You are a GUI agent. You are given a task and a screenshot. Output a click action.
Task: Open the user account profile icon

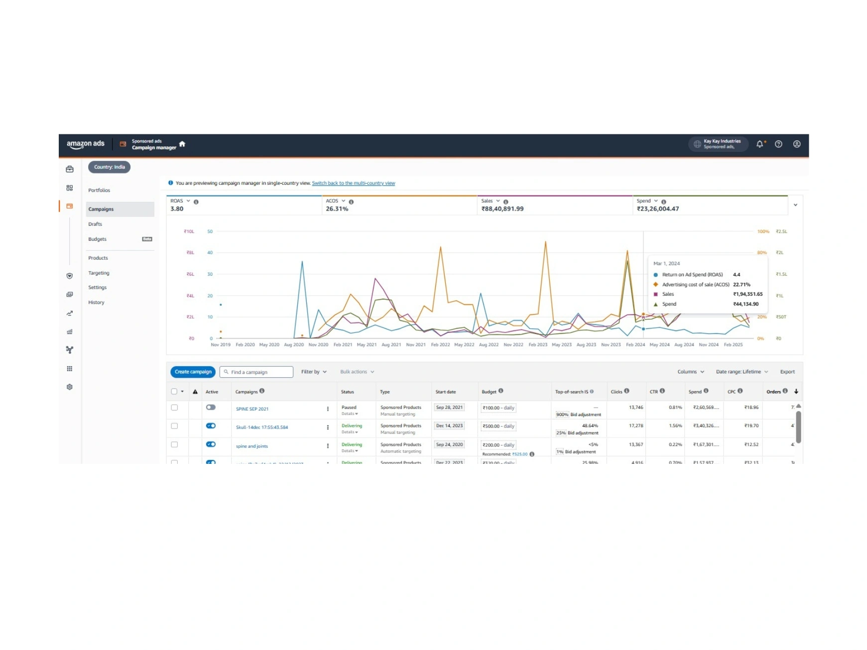(x=797, y=144)
